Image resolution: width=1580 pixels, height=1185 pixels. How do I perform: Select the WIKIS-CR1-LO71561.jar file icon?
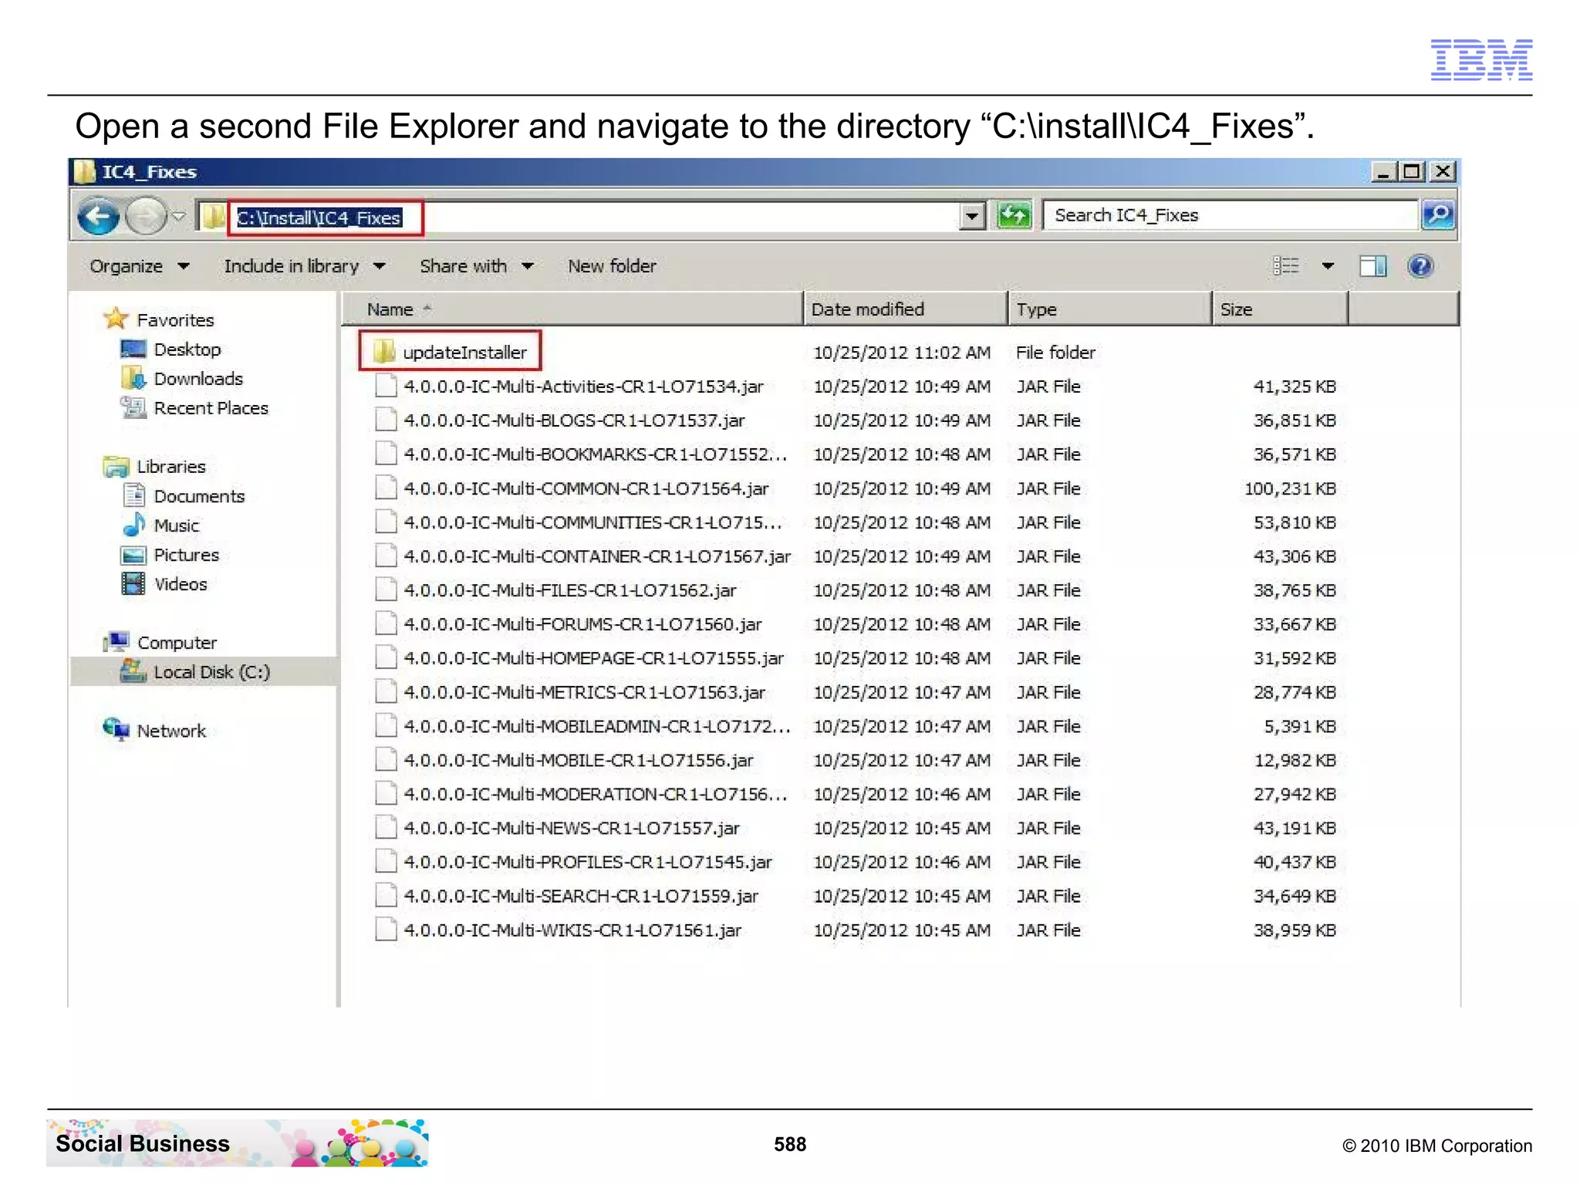pyautogui.click(x=386, y=929)
